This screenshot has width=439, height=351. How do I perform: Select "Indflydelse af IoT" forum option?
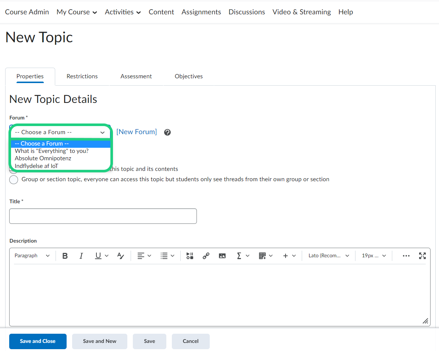pyautogui.click(x=36, y=166)
